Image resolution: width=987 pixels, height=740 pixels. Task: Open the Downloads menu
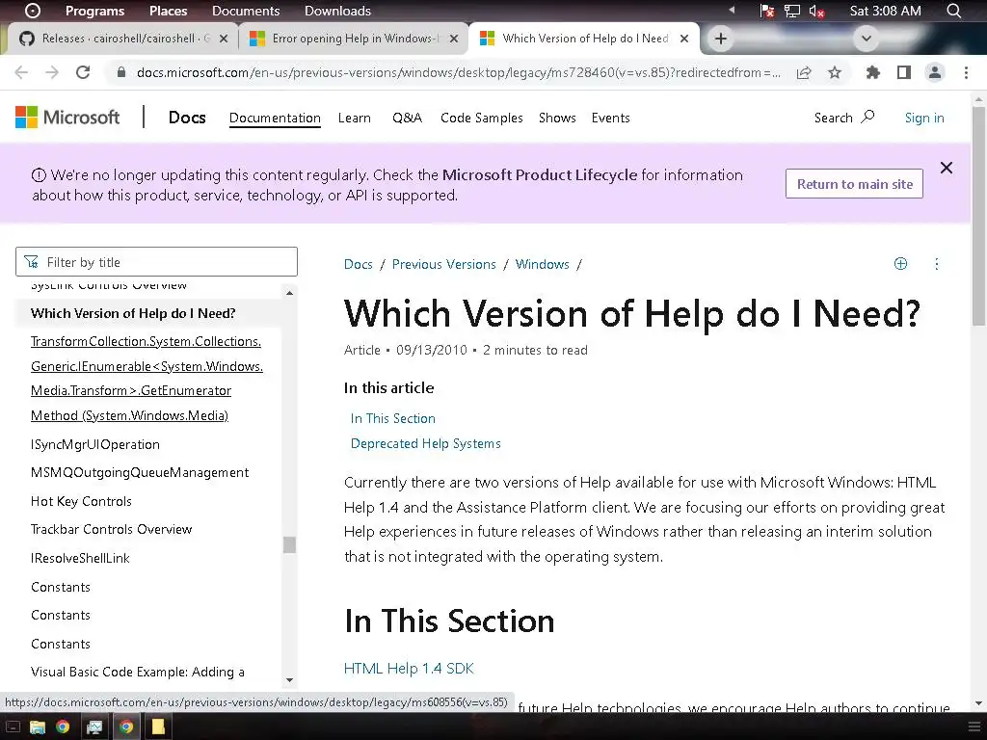[337, 11]
